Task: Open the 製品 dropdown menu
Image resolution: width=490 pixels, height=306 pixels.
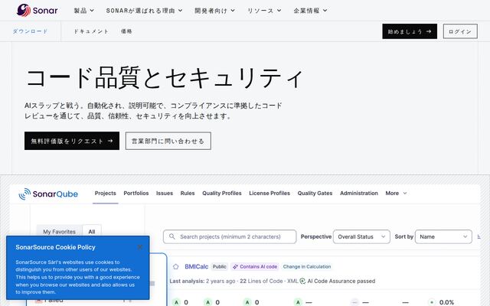Action: pos(83,10)
